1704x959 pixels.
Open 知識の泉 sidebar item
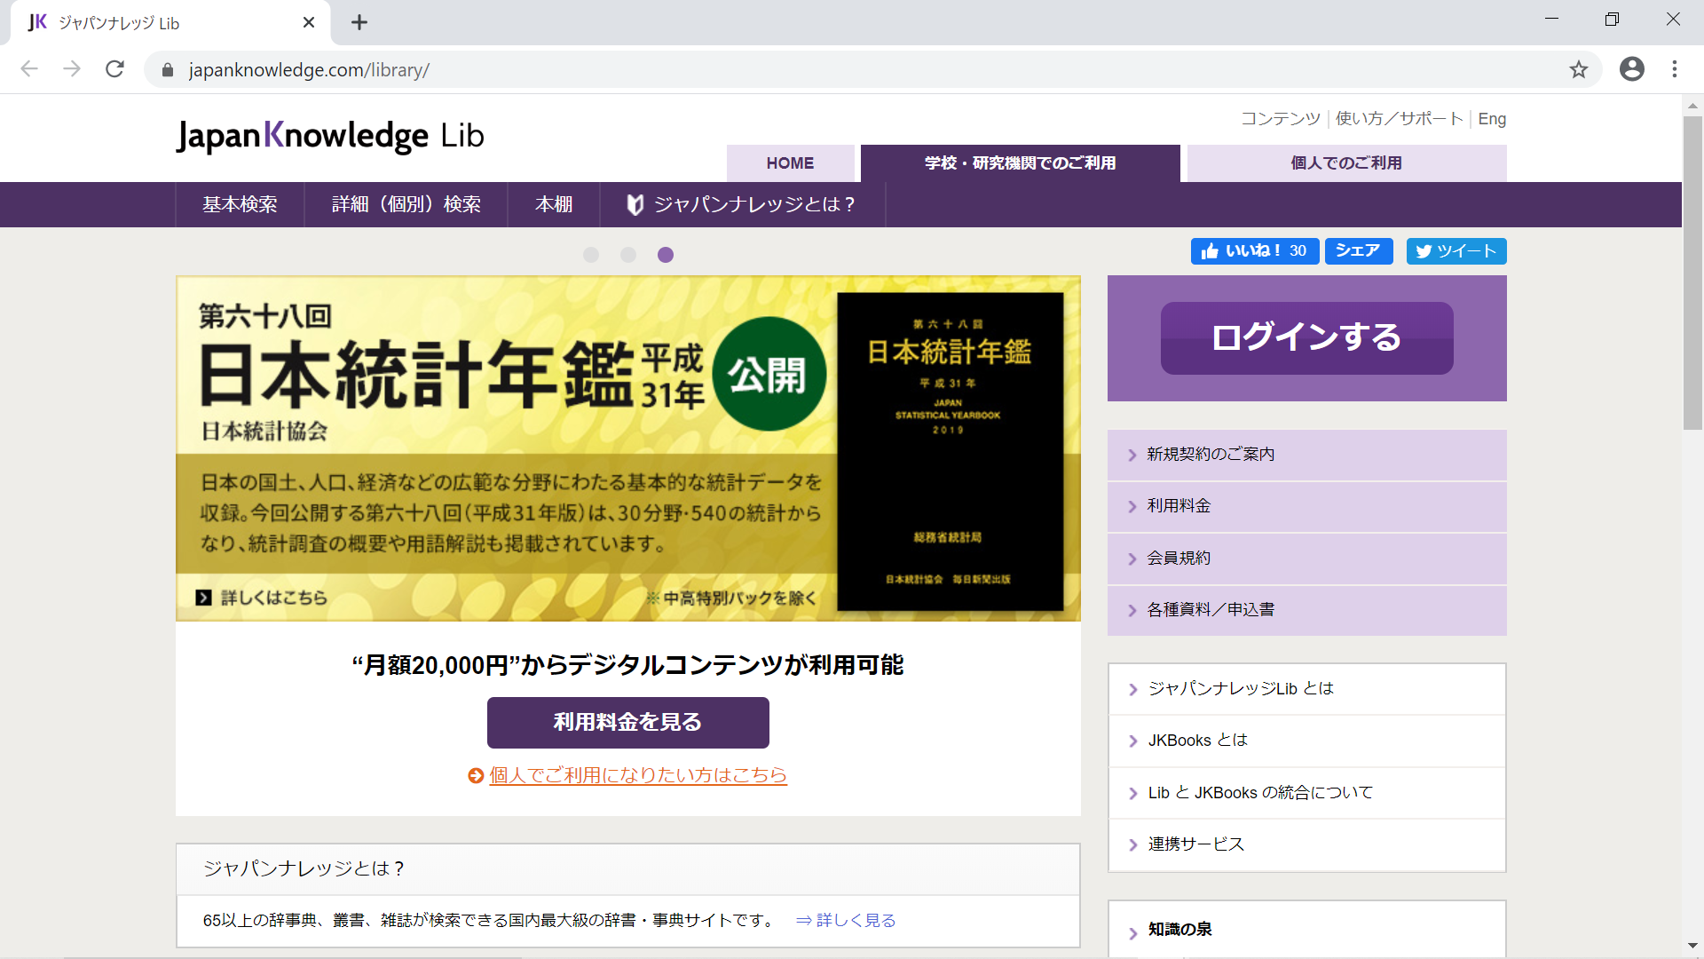pos(1306,930)
